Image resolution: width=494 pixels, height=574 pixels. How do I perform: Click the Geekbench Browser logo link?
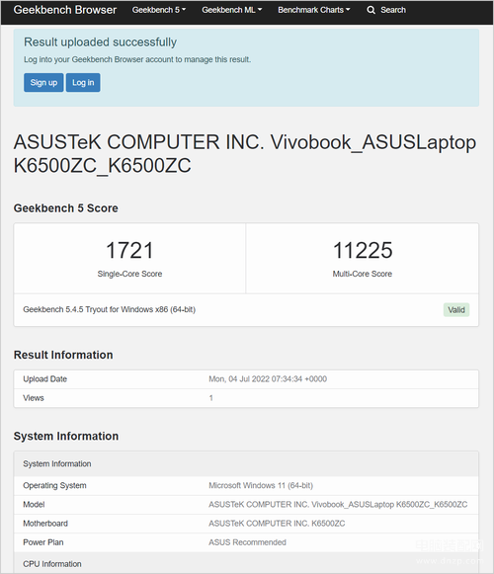65,10
